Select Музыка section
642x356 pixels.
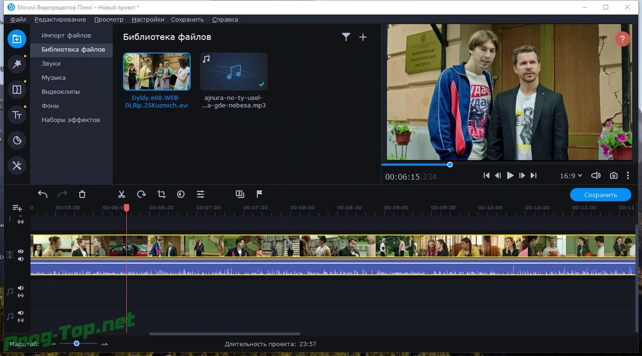(71, 78)
